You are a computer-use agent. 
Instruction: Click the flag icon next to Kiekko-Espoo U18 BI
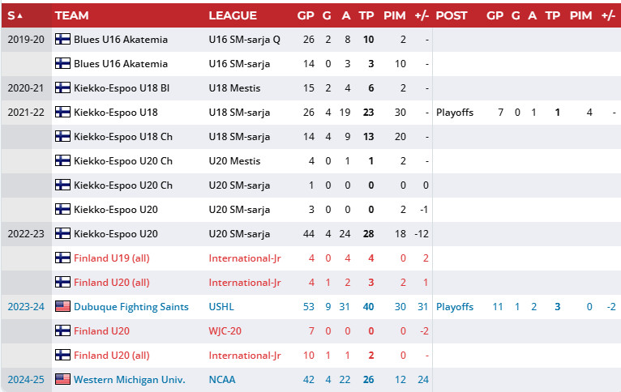[62, 88]
